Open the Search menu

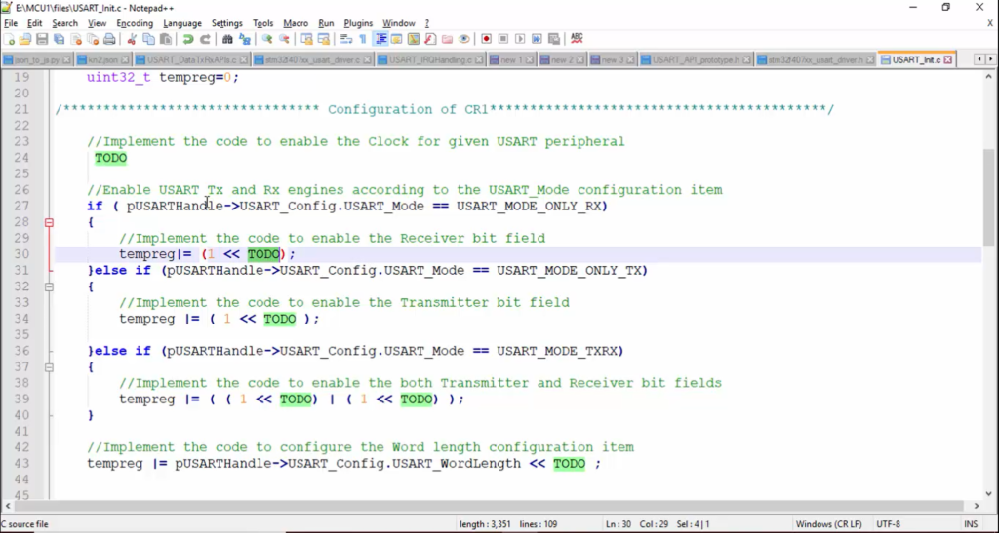point(65,23)
